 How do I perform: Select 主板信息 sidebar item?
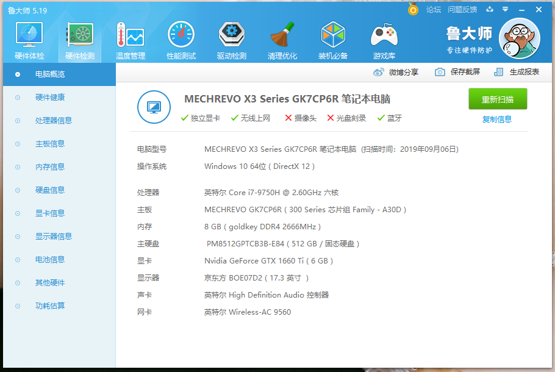point(60,144)
